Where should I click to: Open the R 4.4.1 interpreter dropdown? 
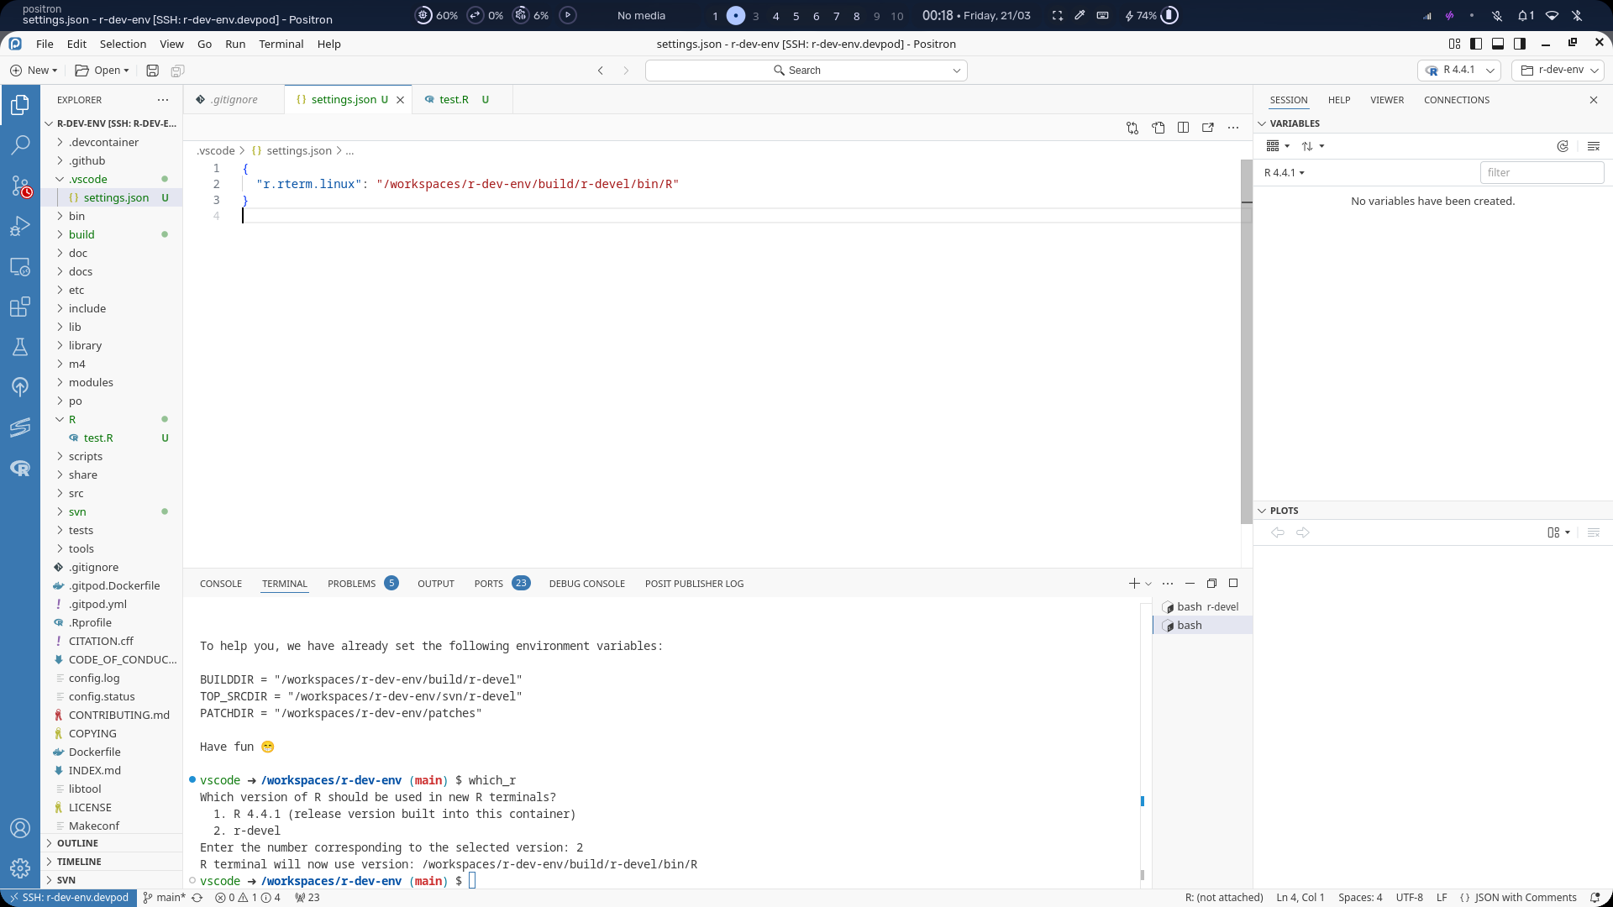coord(1459,71)
